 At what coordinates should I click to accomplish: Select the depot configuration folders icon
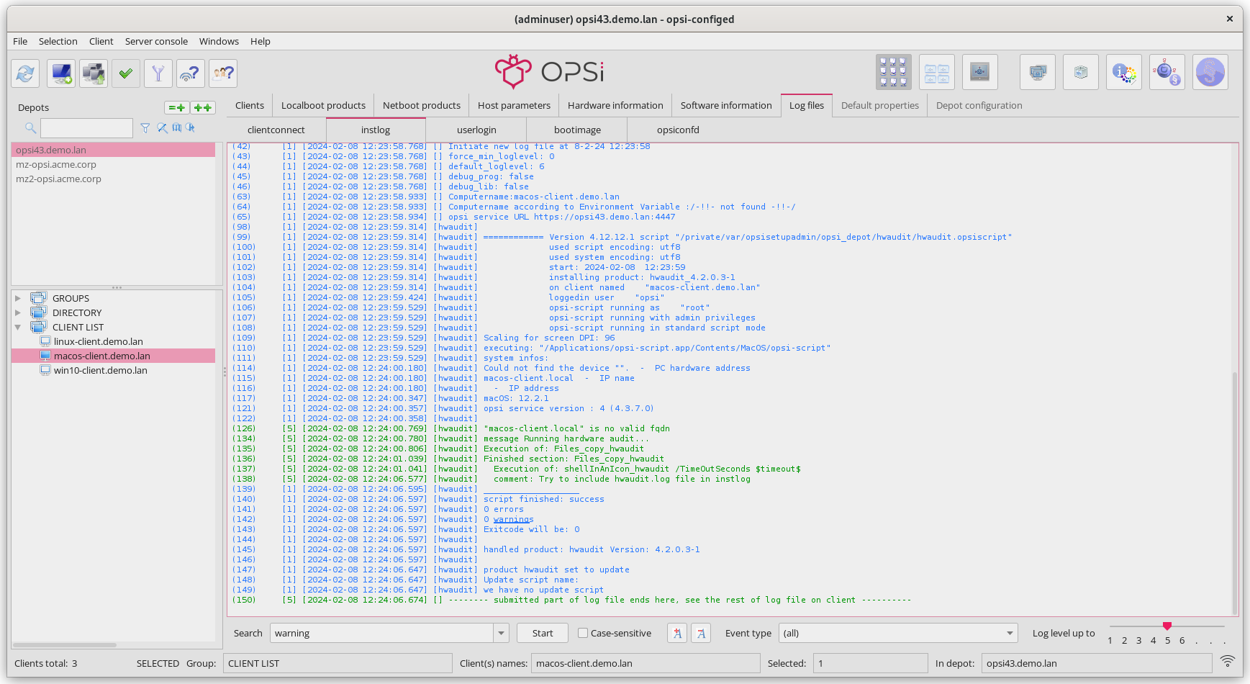pos(937,72)
